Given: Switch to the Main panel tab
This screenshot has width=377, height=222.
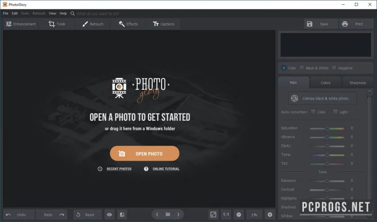Looking at the screenshot, I should [294, 83].
